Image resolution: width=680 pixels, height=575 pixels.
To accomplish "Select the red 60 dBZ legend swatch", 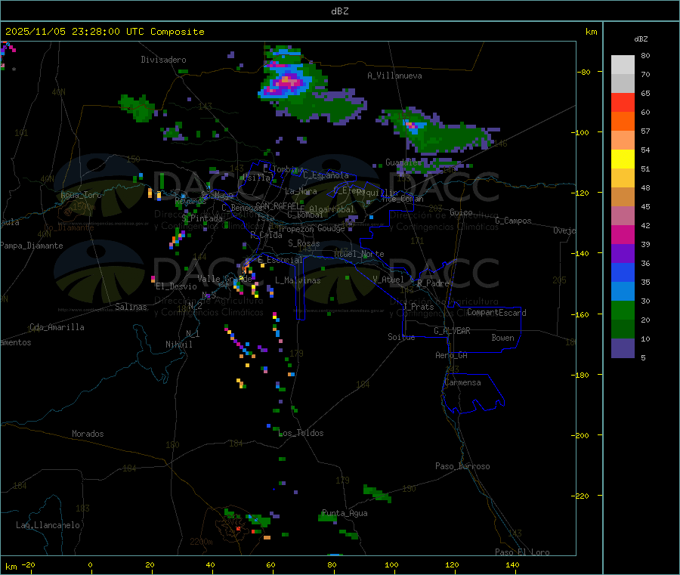I will (623, 102).
